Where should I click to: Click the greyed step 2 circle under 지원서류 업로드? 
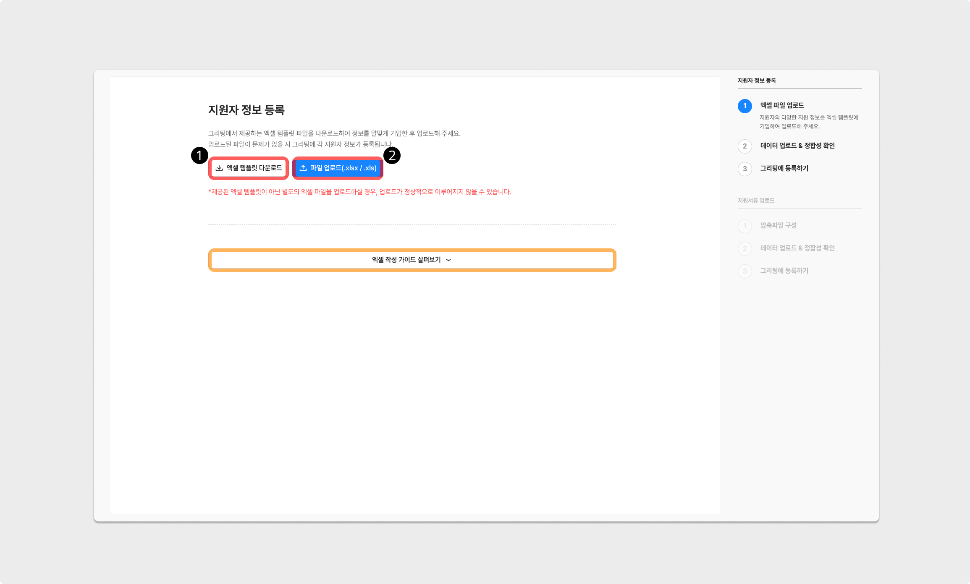pos(745,248)
